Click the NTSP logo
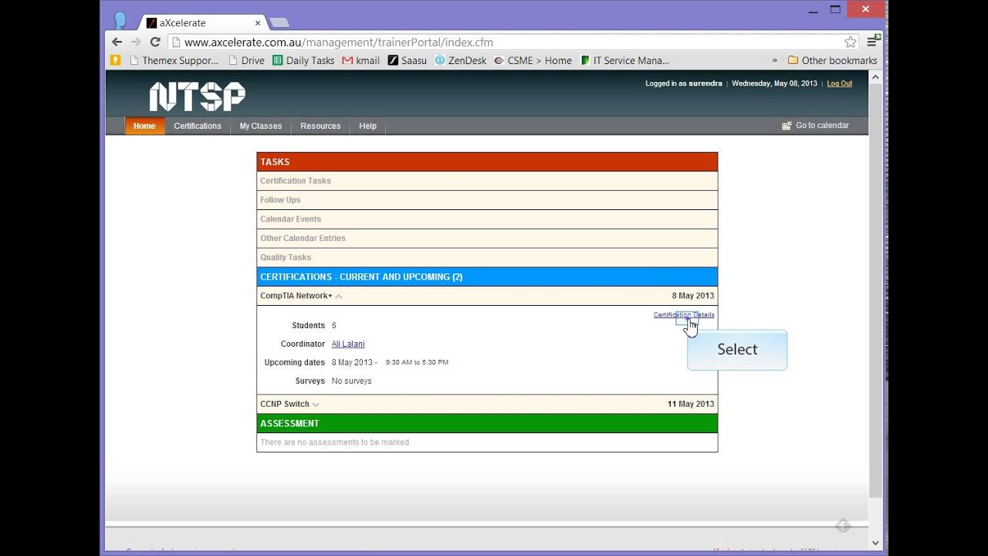This screenshot has height=556, width=988. tap(197, 97)
